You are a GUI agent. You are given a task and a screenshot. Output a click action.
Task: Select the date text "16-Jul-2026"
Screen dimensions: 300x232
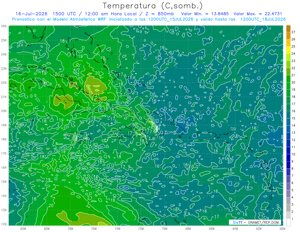click(31, 14)
